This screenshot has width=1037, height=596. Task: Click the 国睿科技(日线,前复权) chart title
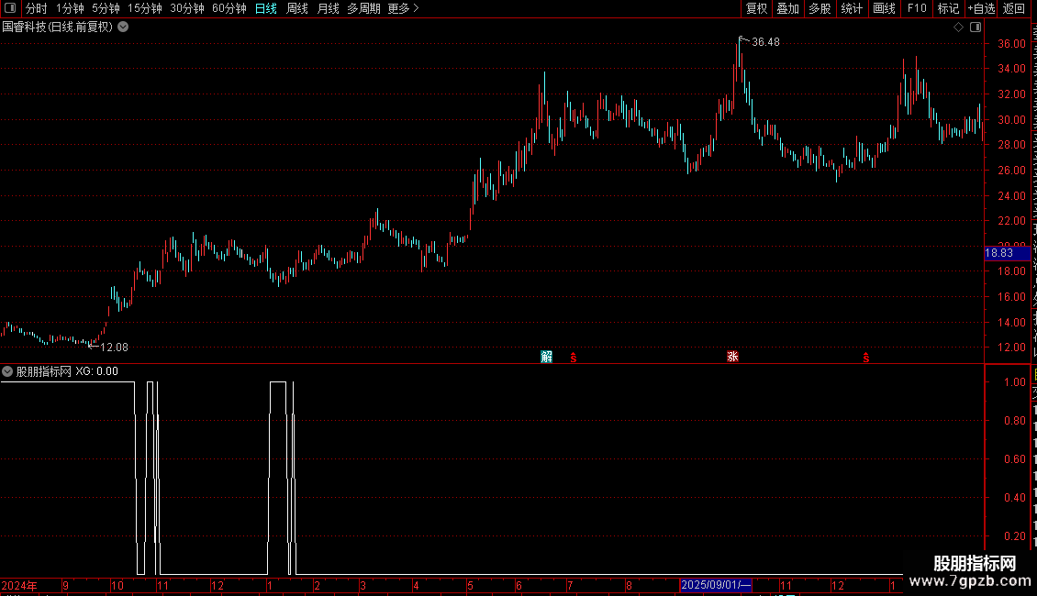pos(58,28)
